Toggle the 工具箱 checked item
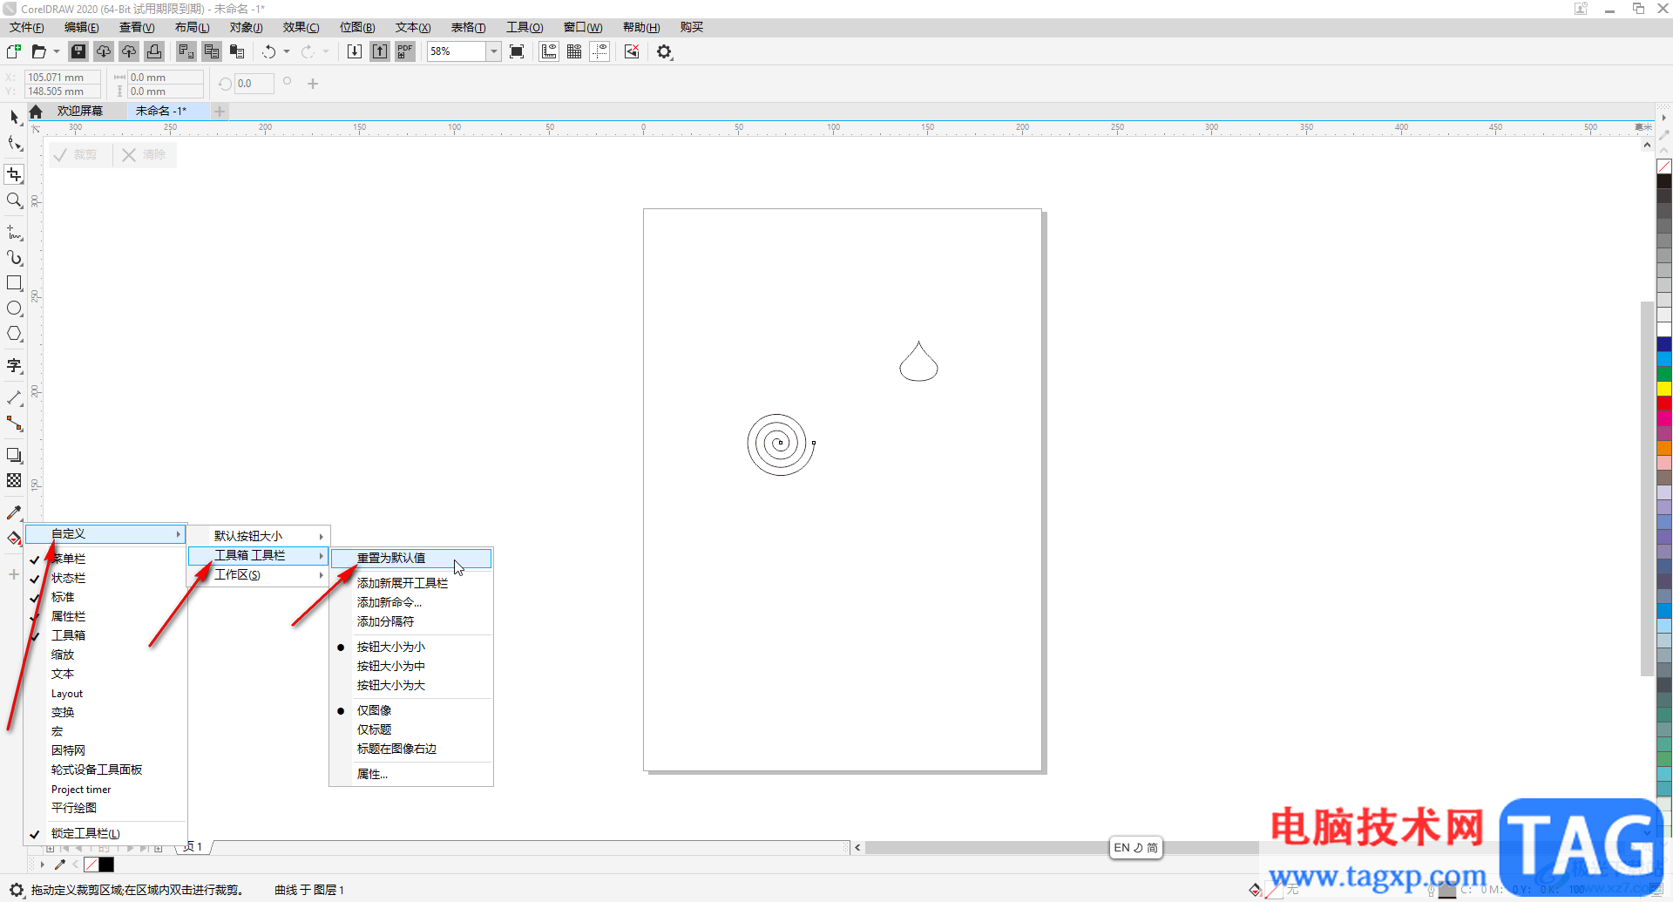The height and width of the screenshot is (902, 1673). click(x=105, y=635)
